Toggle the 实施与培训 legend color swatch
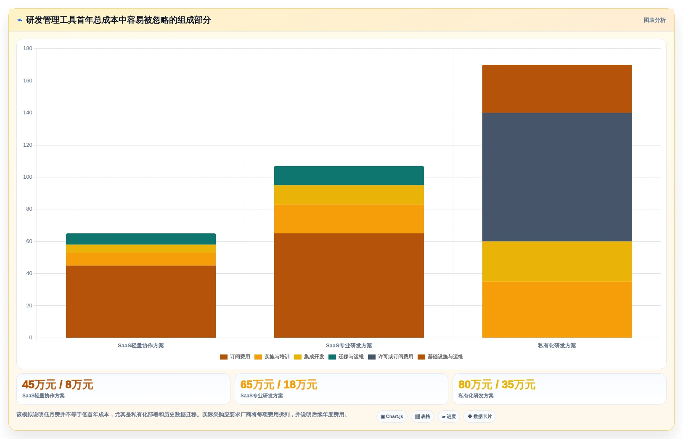The height and width of the screenshot is (439, 683). pyautogui.click(x=258, y=357)
